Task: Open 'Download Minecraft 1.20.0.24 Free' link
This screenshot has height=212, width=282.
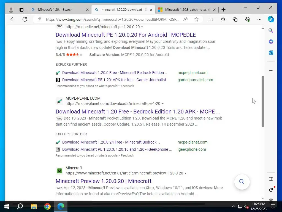Action: [111, 142]
